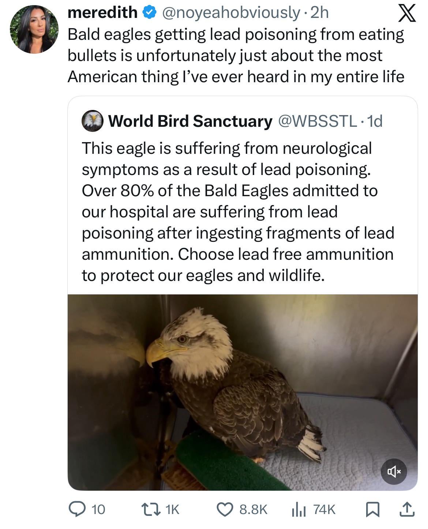Click the 2h timestamp
The image size is (428, 529).
(x=319, y=13)
